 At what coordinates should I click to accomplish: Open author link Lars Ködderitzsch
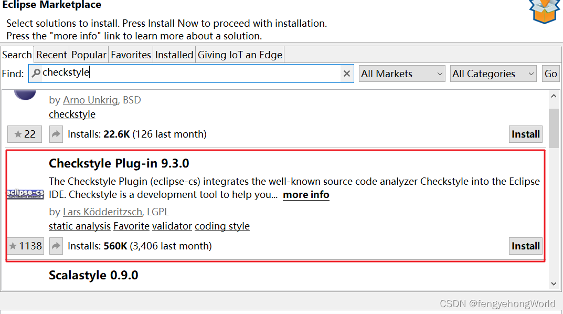[x=103, y=212]
